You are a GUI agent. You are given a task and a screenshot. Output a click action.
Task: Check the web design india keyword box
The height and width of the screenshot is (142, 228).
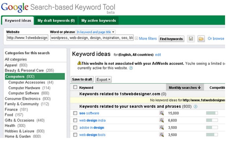[x=75, y=121]
